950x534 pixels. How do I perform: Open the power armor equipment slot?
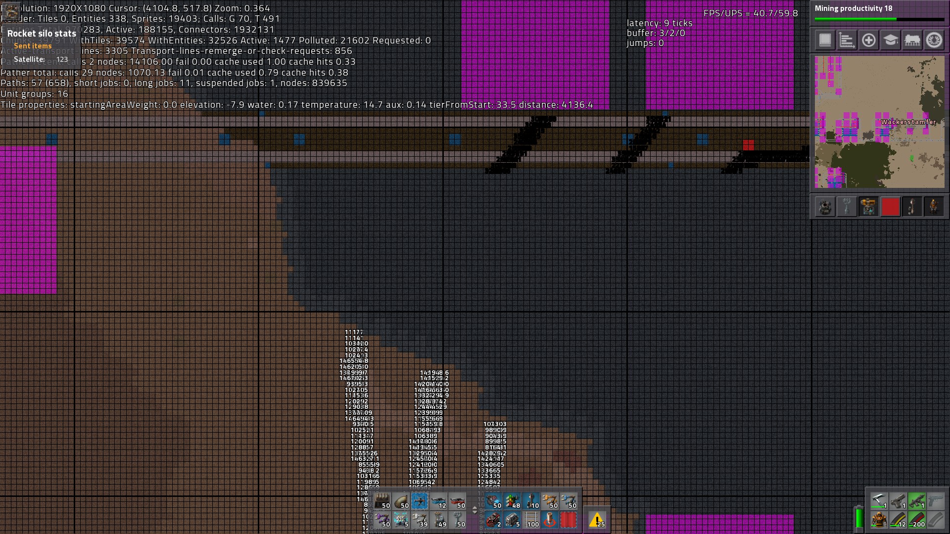[x=879, y=519]
